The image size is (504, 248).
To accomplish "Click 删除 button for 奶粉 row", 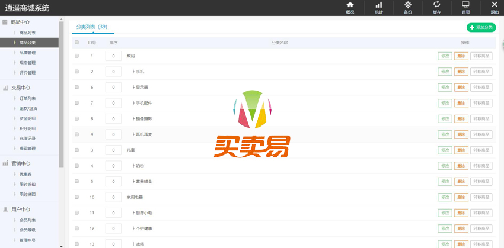I will [x=461, y=166].
